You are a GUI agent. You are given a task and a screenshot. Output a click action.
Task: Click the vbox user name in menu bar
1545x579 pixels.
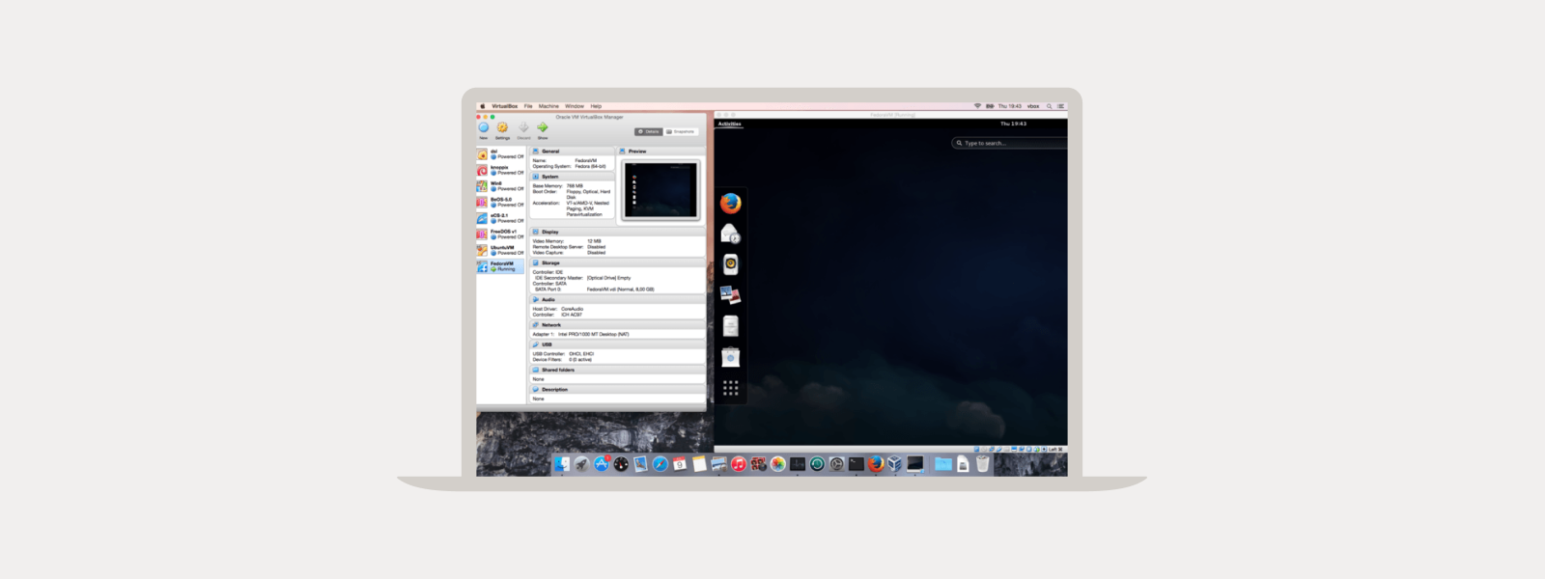[x=1033, y=106]
